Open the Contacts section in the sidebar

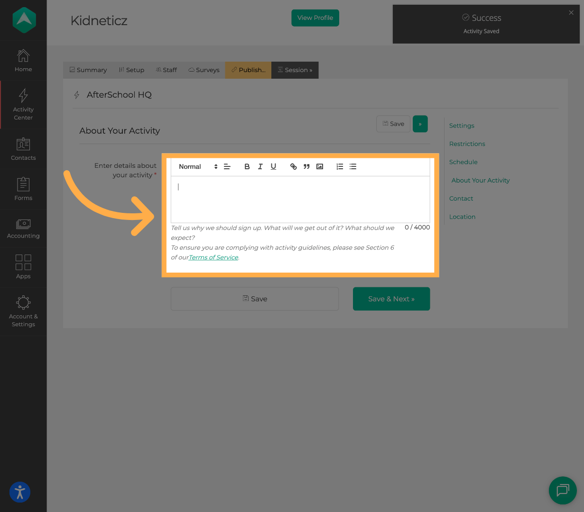(x=23, y=149)
